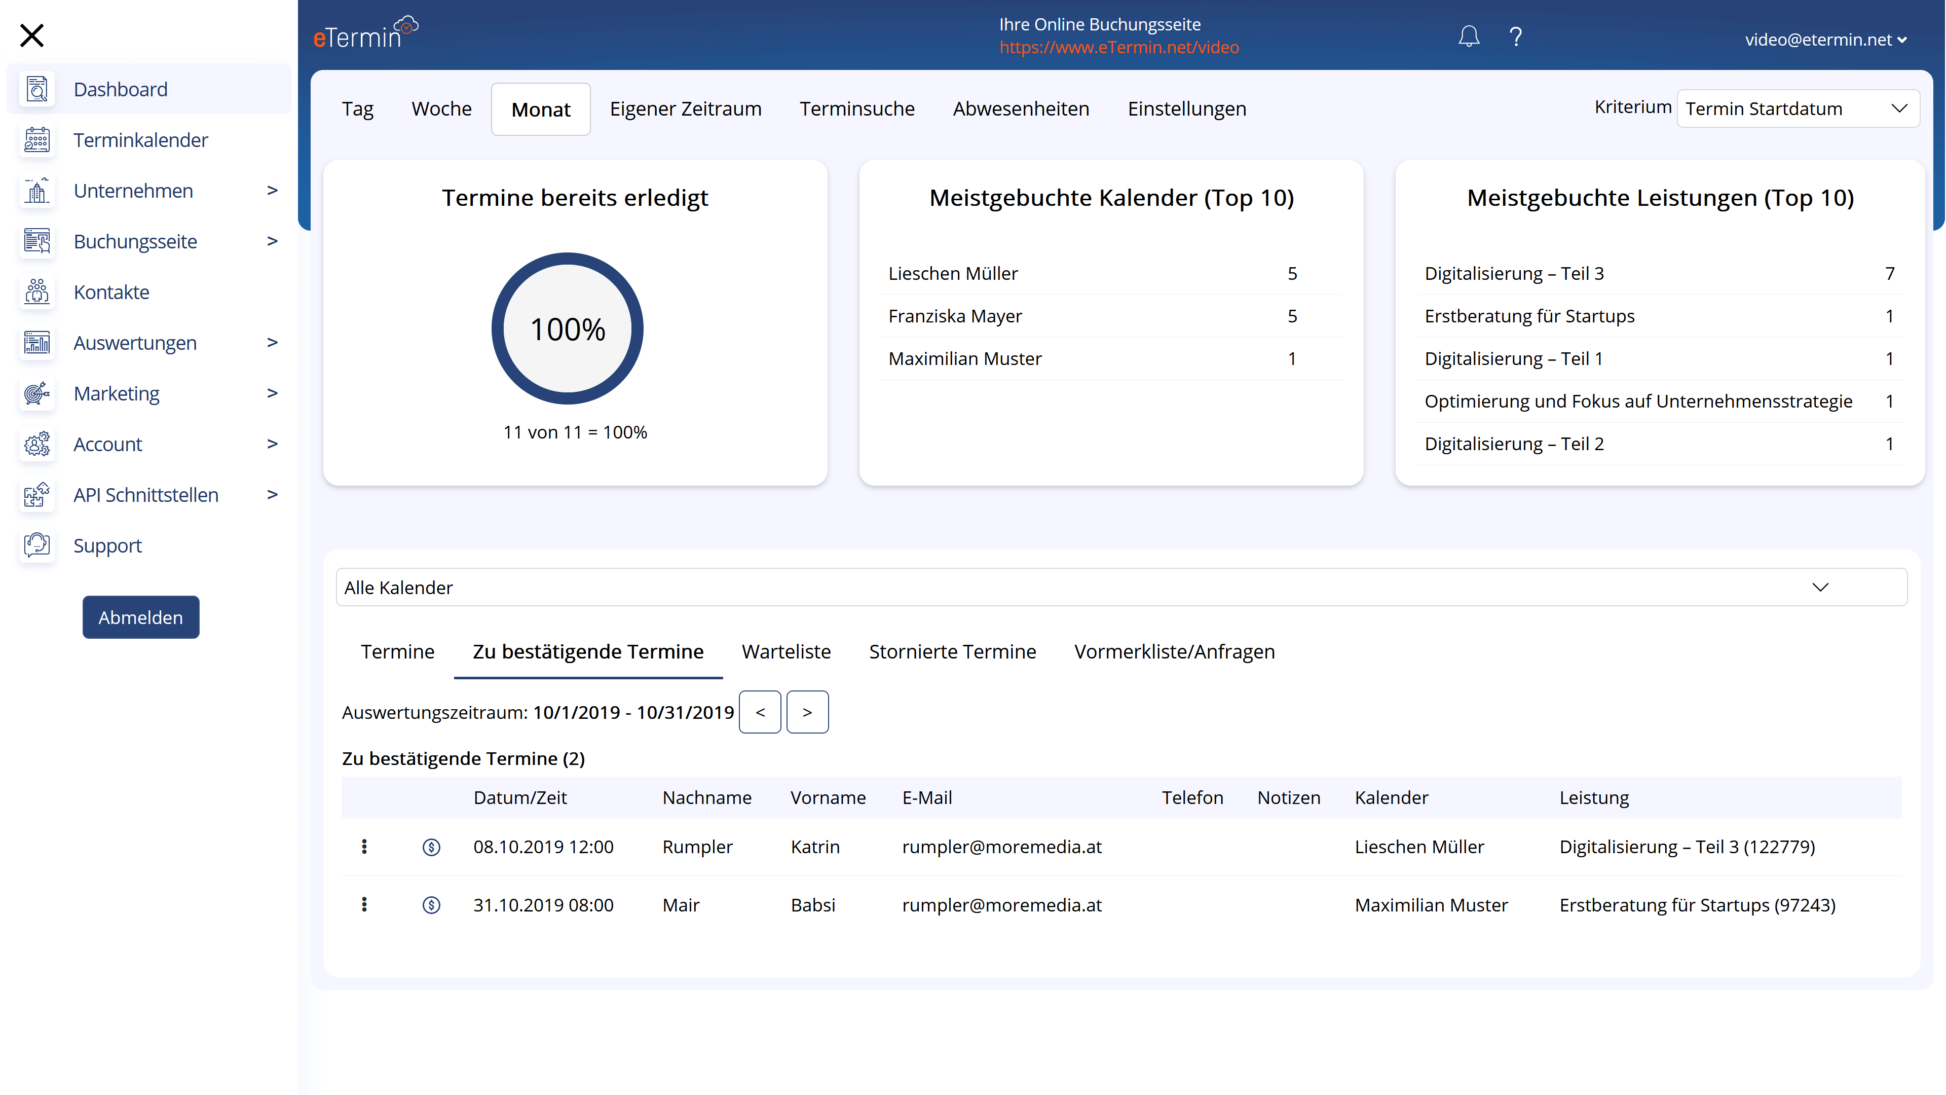Viewport: 1946px width, 1095px height.
Task: Open the https://www.eTermin.net/video booking link
Action: pos(1119,48)
